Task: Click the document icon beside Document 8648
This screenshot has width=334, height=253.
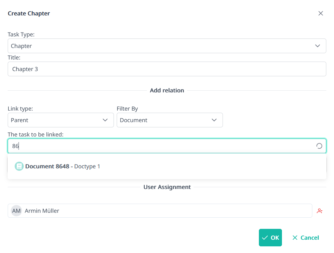Action: (19, 166)
